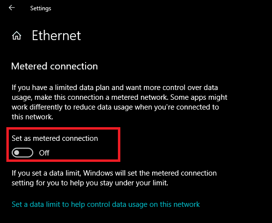Click the Set as metered connection label
This screenshot has width=272, height=223.
pyautogui.click(x=55, y=138)
